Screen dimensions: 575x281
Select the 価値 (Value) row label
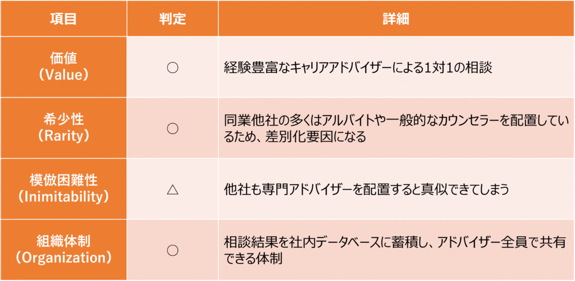pos(63,67)
